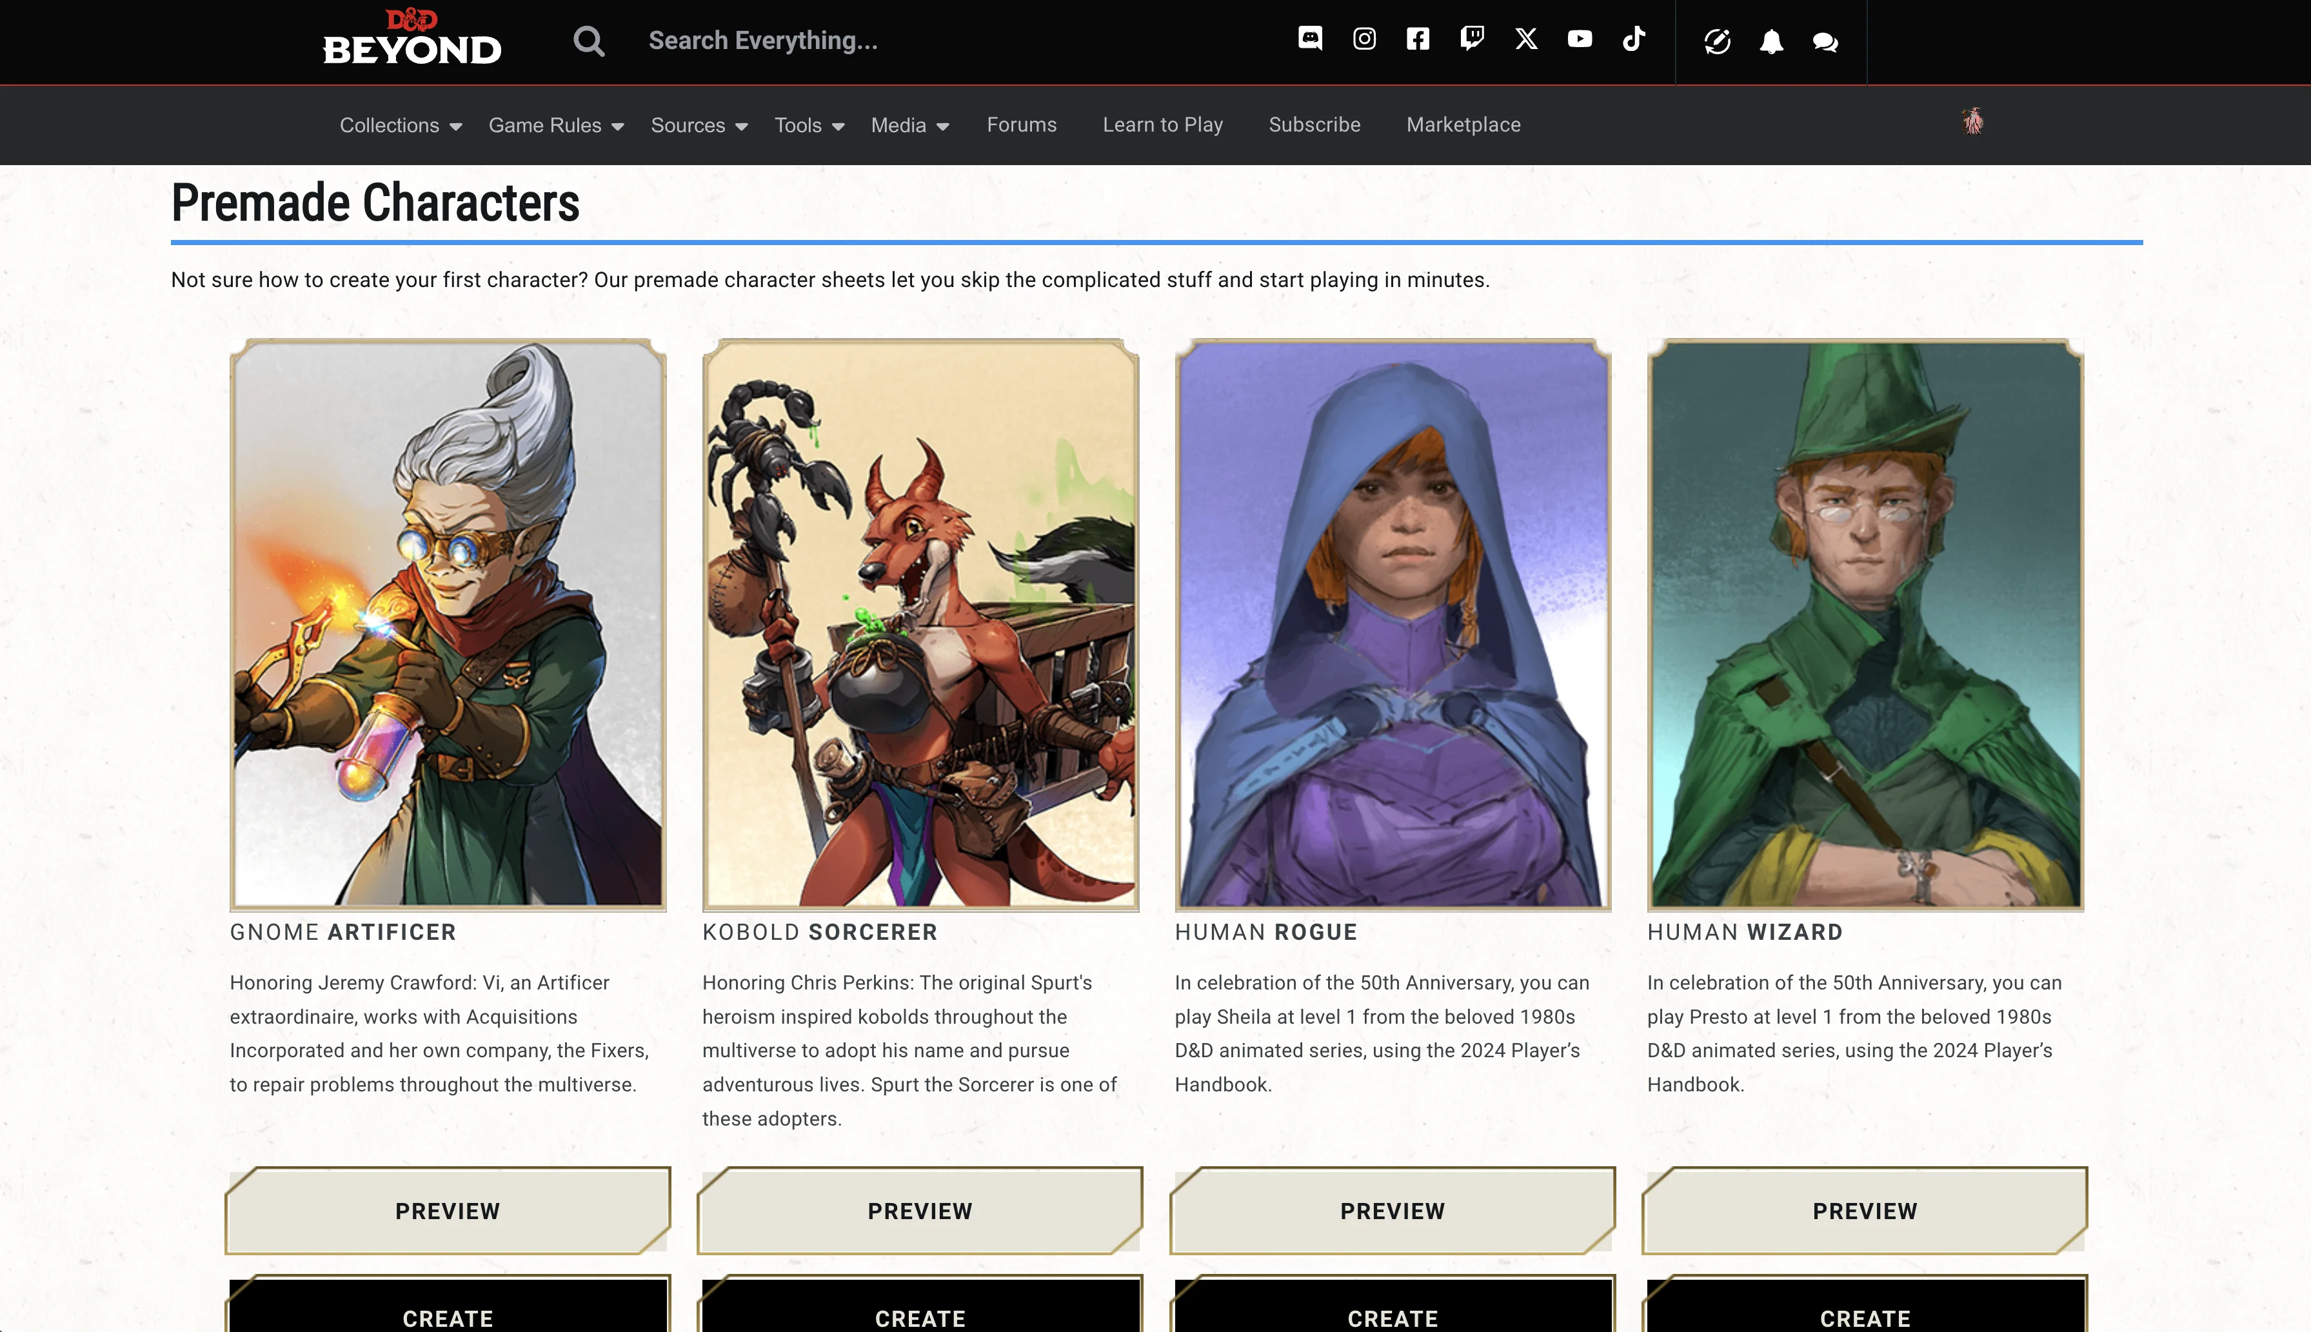Open the Discord icon link
Image resolution: width=2311 pixels, height=1332 pixels.
click(1309, 39)
